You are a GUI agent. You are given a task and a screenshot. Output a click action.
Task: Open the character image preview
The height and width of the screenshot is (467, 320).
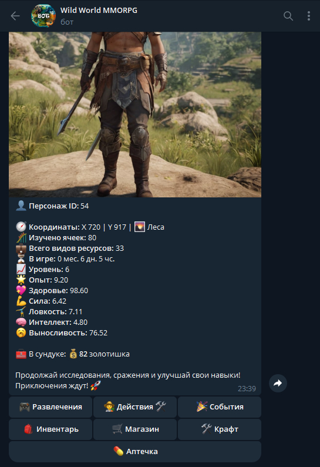135,115
